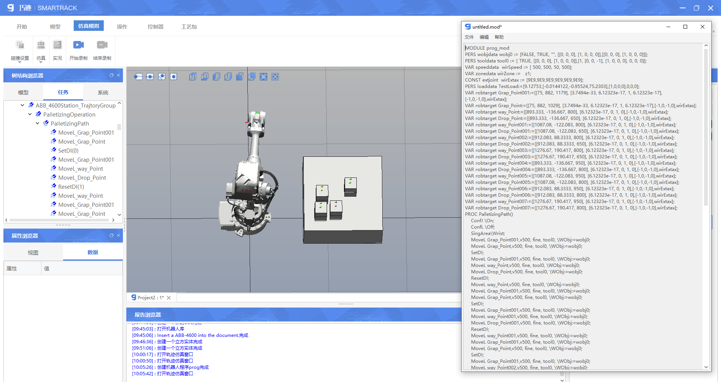Select the endpoint snap icon in viewport toolbar
This screenshot has height=382, width=721.
pos(138,77)
